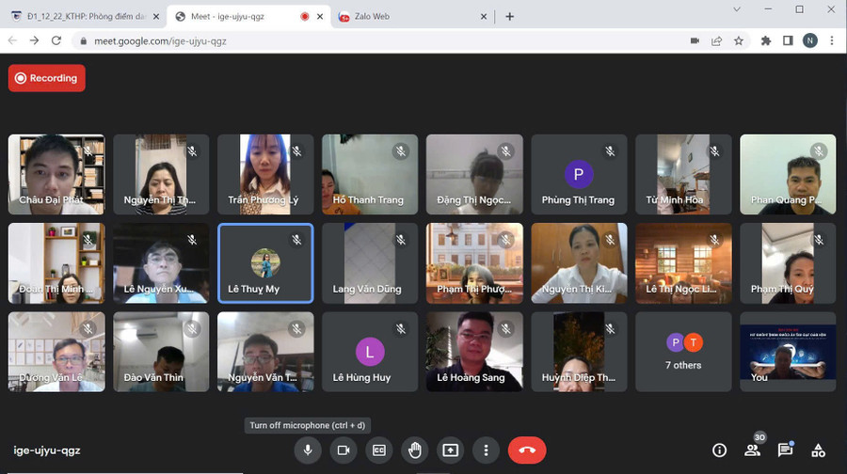Image resolution: width=847 pixels, height=474 pixels.
Task: Click the muted mic icon on Lê Hoàng Sang tile
Action: [x=505, y=328]
